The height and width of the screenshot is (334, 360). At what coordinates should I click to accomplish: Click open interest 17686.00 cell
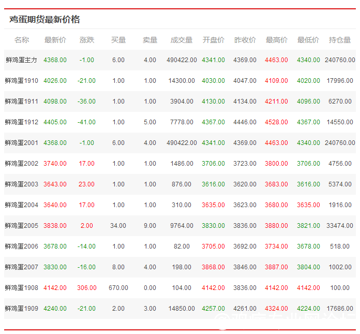[x=340, y=308]
